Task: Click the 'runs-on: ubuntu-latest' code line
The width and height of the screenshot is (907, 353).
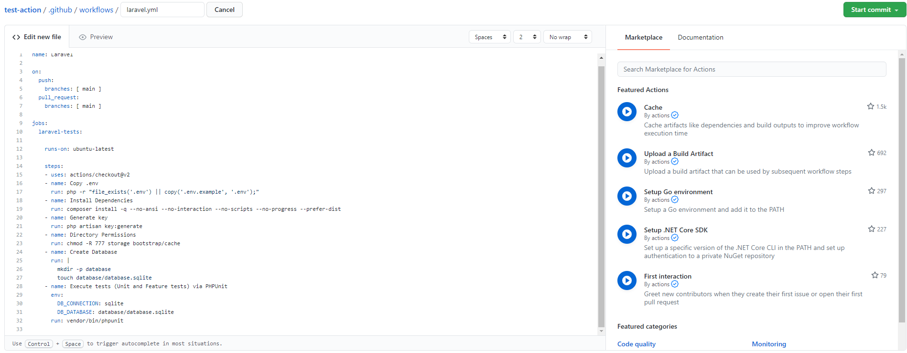Action: [x=79, y=149]
